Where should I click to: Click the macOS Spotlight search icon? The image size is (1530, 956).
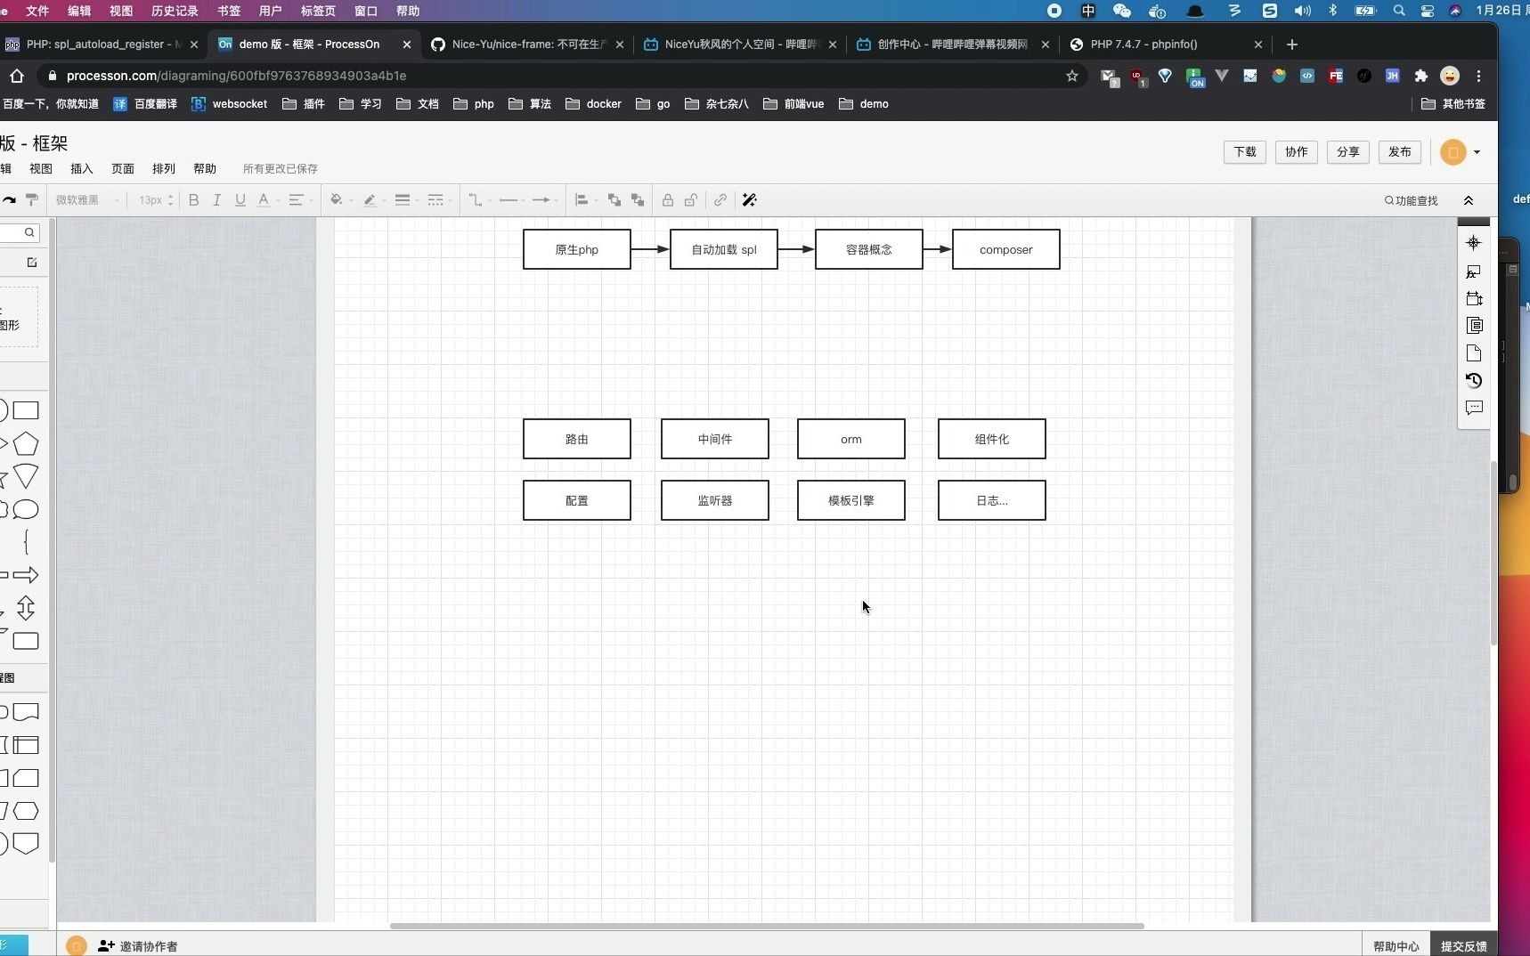[1399, 11]
